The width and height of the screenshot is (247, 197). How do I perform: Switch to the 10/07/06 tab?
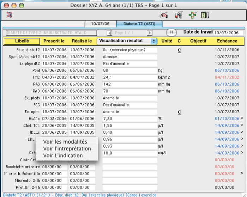(100, 24)
